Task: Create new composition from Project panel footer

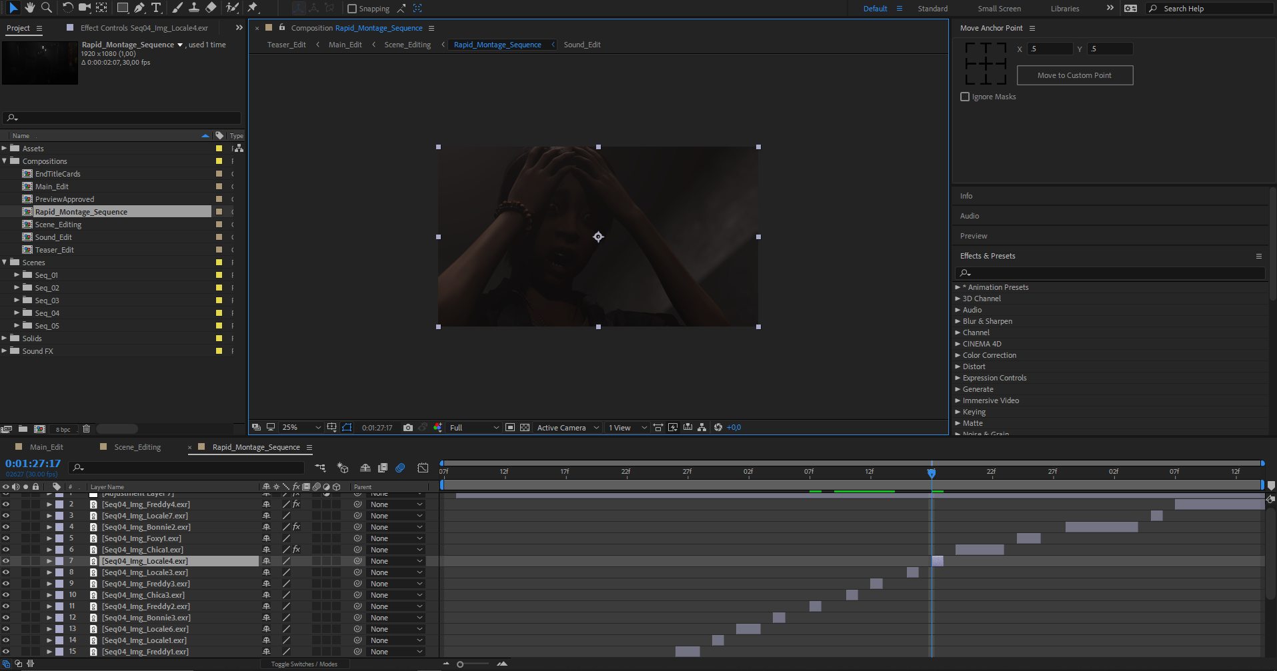Action: pos(39,429)
